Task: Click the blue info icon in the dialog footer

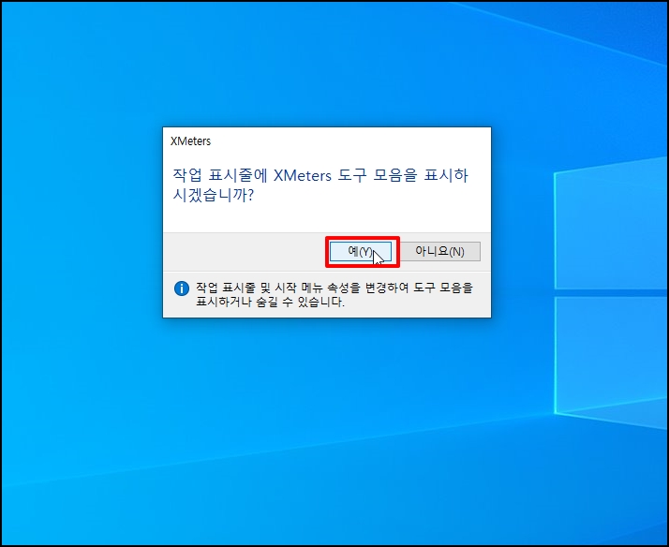Action: point(182,288)
